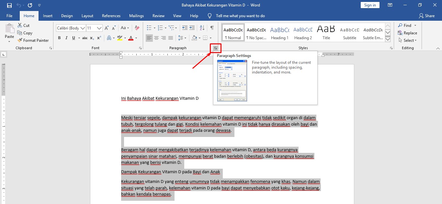Apply the Heading 1 style thumbnail
442x204 pixels.
click(x=280, y=33)
